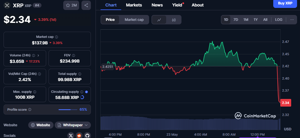Switch to line chart icon

point(159,20)
